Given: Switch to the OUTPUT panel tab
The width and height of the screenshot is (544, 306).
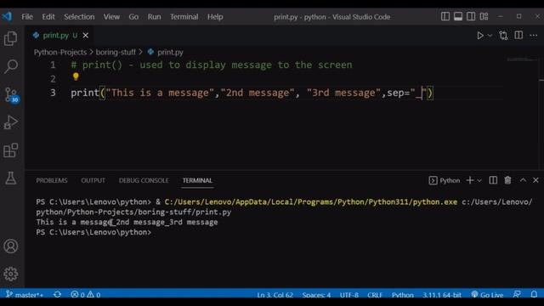Looking at the screenshot, I should [93, 180].
